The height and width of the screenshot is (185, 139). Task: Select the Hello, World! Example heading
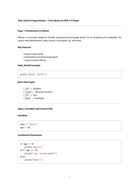point(29,65)
